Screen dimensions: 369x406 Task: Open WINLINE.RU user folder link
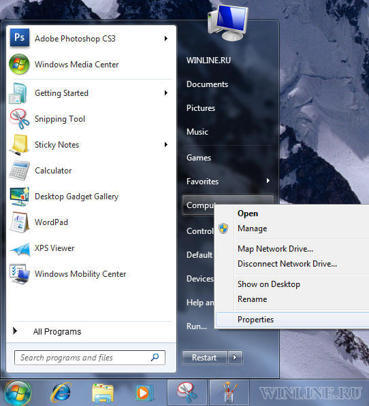tap(208, 61)
